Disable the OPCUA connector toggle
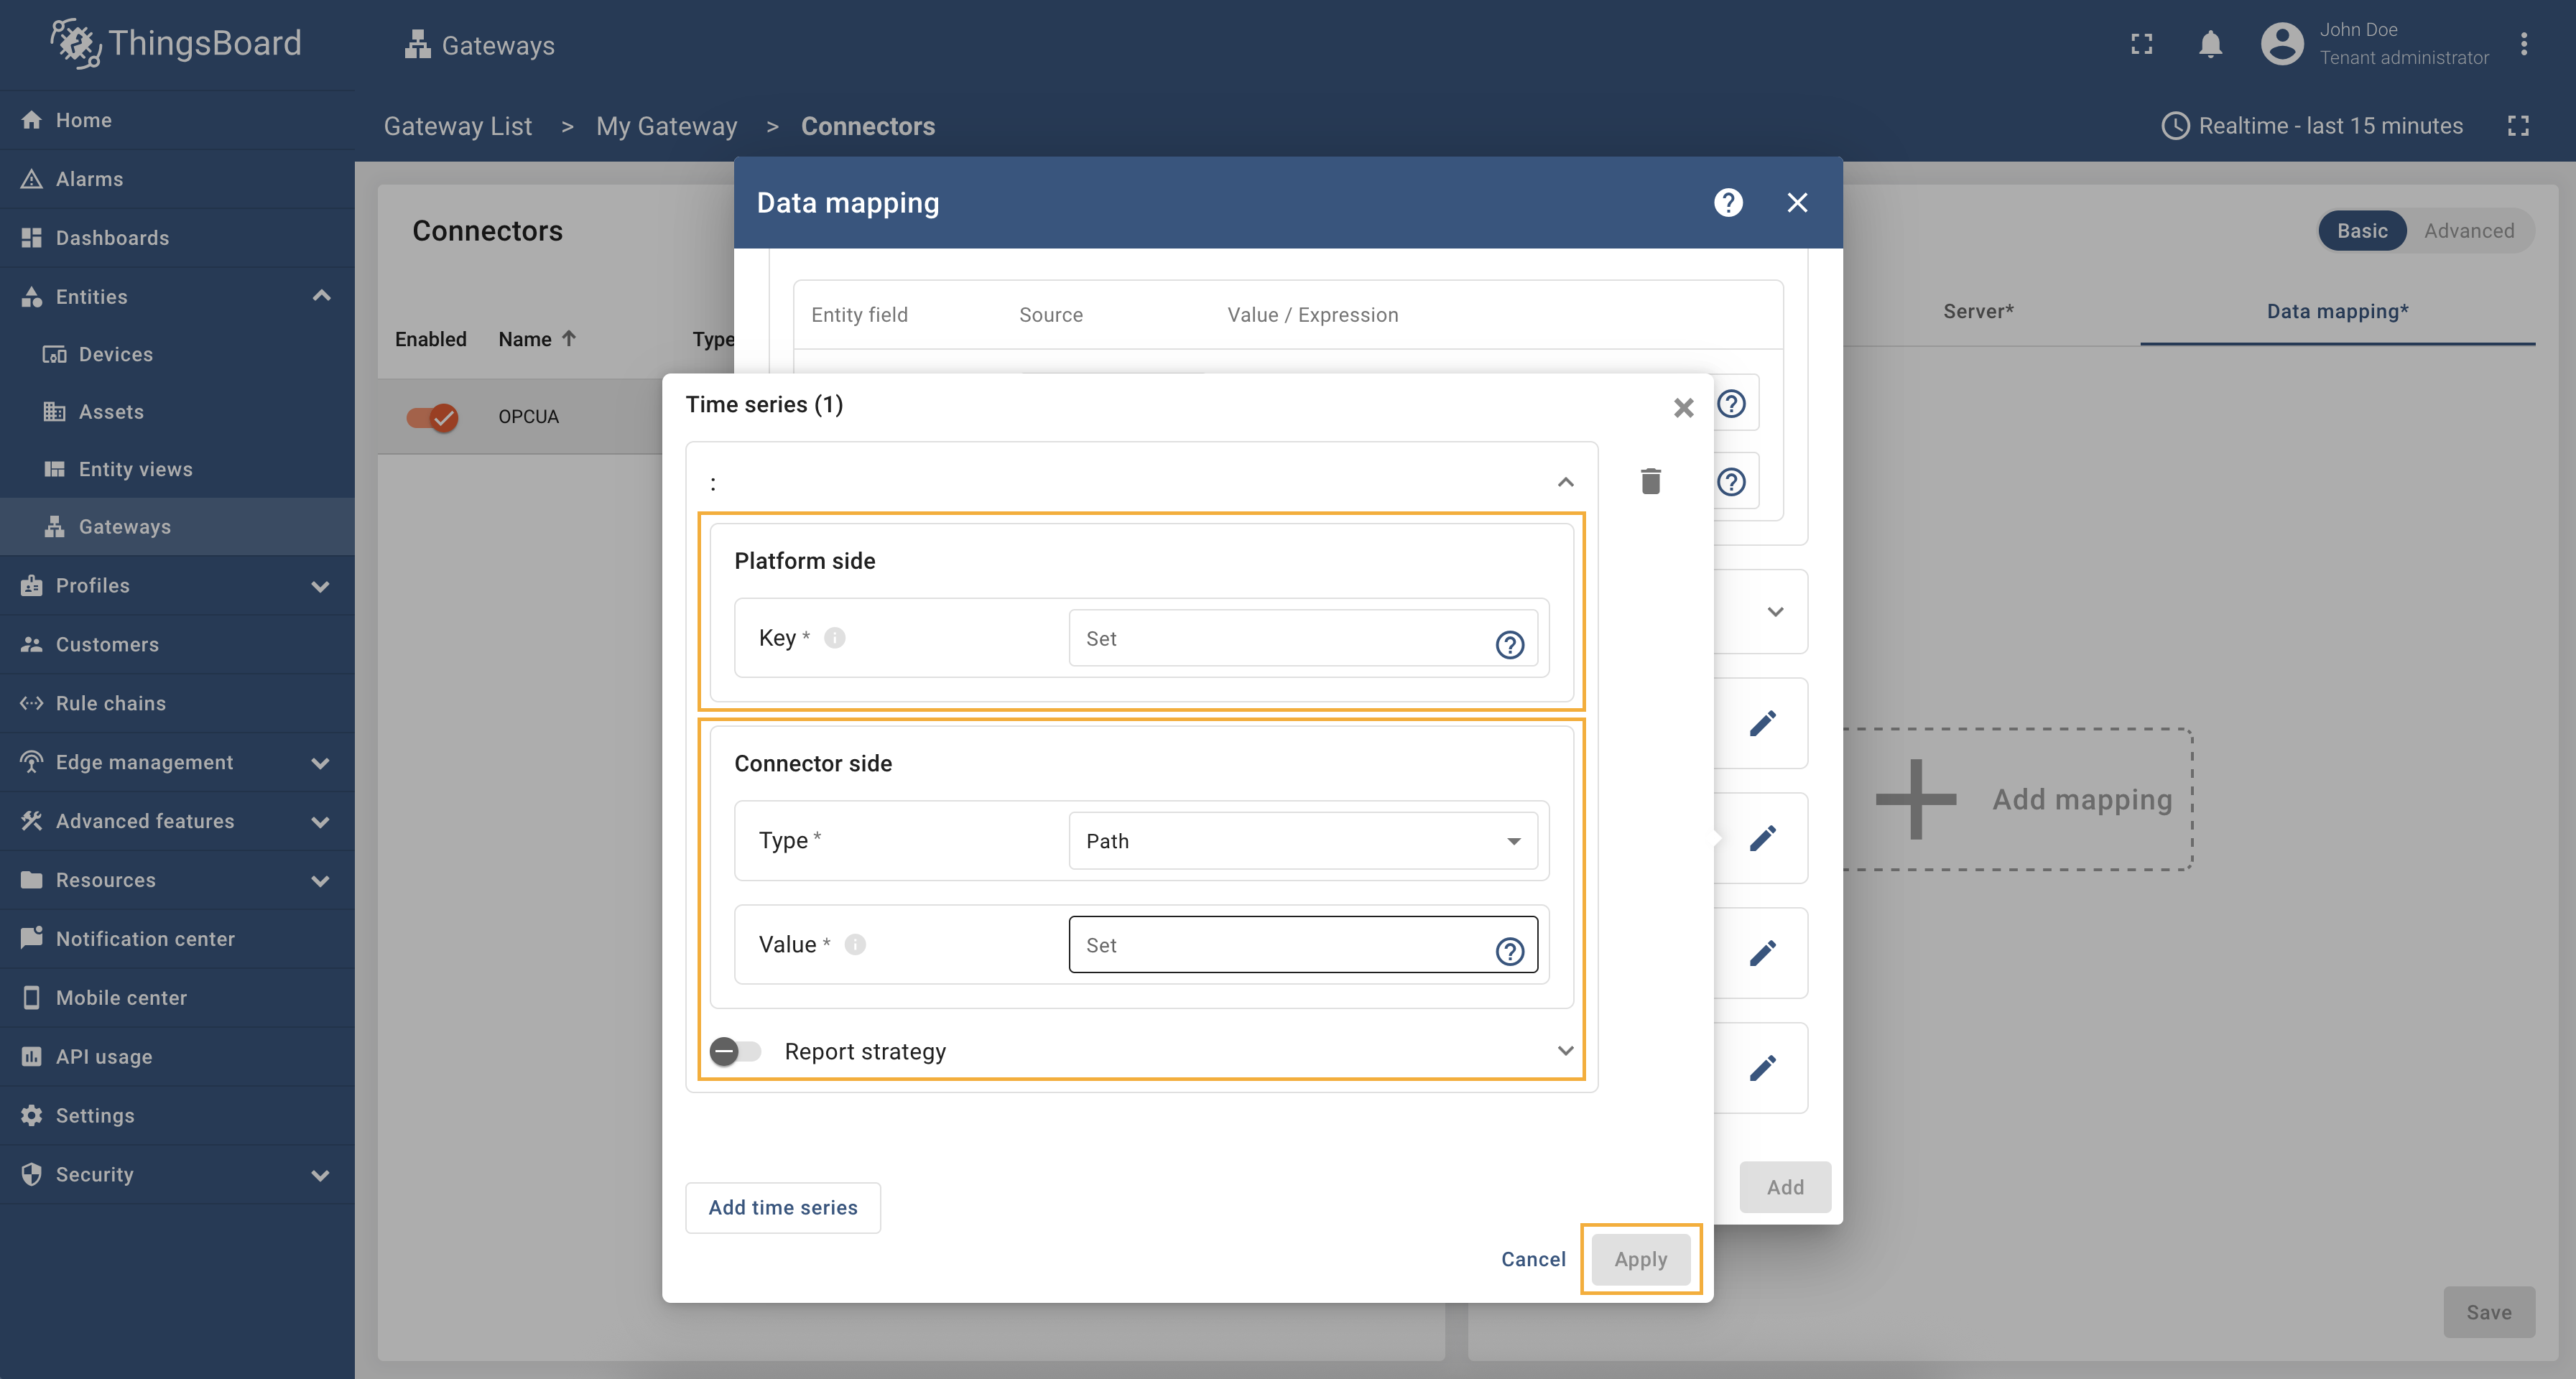Screen dimensions: 2576x1379 (432, 417)
